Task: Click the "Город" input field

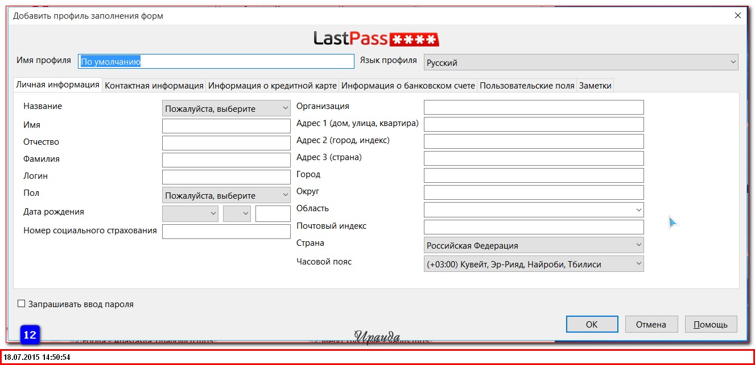Action: click(x=534, y=175)
